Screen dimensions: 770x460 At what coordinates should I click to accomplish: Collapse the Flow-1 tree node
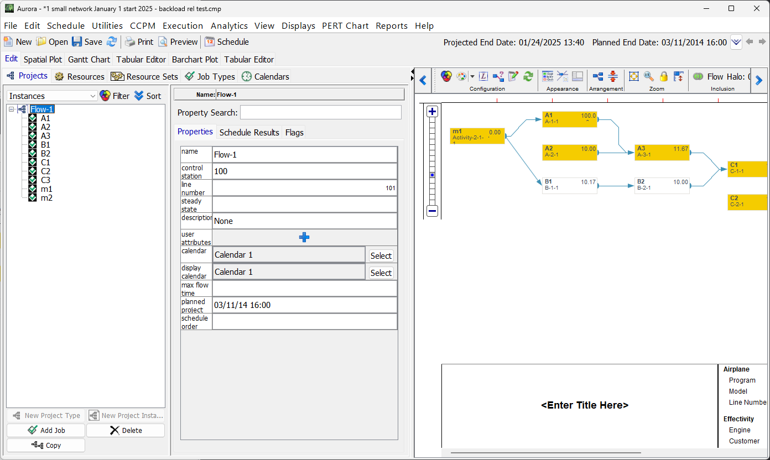pyautogui.click(x=12, y=109)
